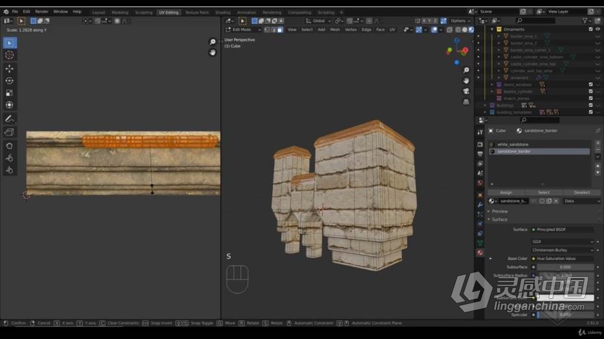
Task: Click the Select material button
Action: tap(544, 193)
